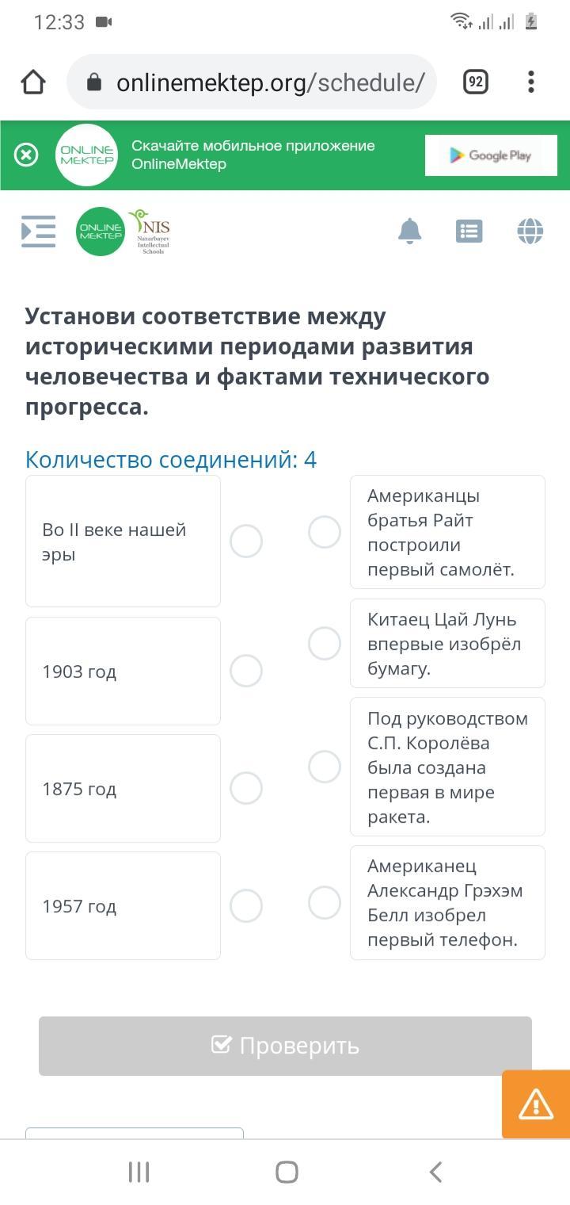Screen dimensions: 570x1205
Task: Tap the notification bell icon
Action: (409, 231)
